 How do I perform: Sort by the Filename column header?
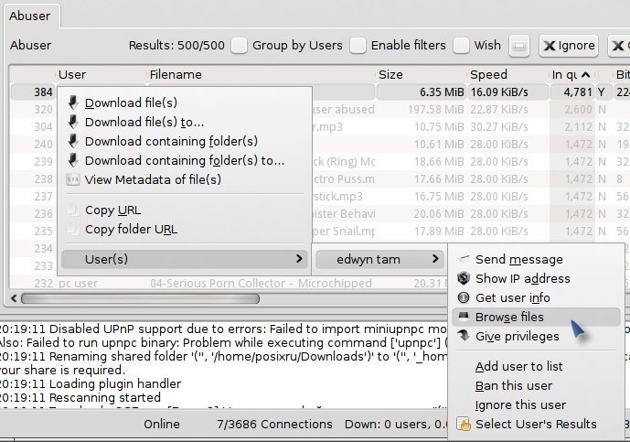pos(262,75)
